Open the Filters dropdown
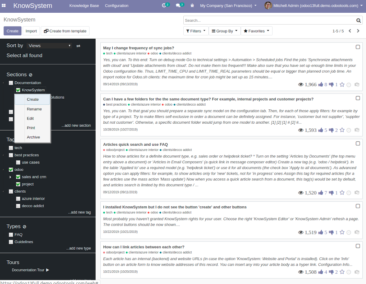 tap(196, 31)
